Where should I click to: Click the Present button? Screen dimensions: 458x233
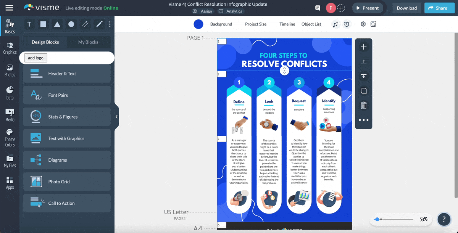(368, 8)
